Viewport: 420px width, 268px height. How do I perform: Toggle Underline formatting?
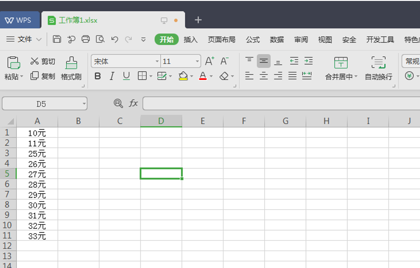[126, 76]
